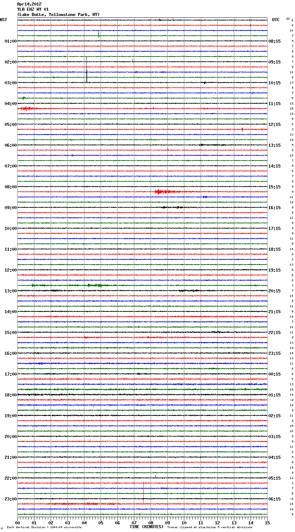Click the "15" minute tick label on time axis

pyautogui.click(x=267, y=523)
